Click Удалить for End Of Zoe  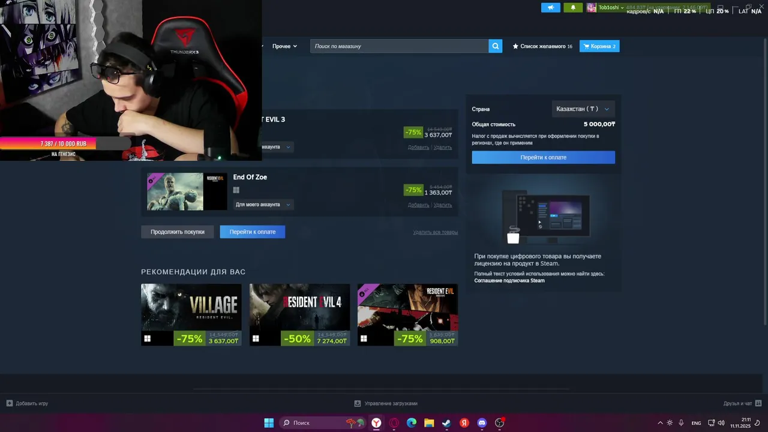[x=443, y=205]
